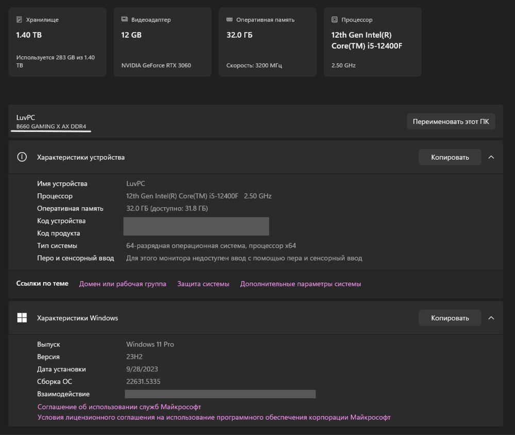515x435 pixels.
Task: Collapse the Характеристики устройства section chevron
Action: 491,157
